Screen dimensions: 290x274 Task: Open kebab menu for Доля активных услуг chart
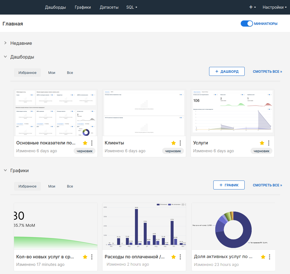270,257
